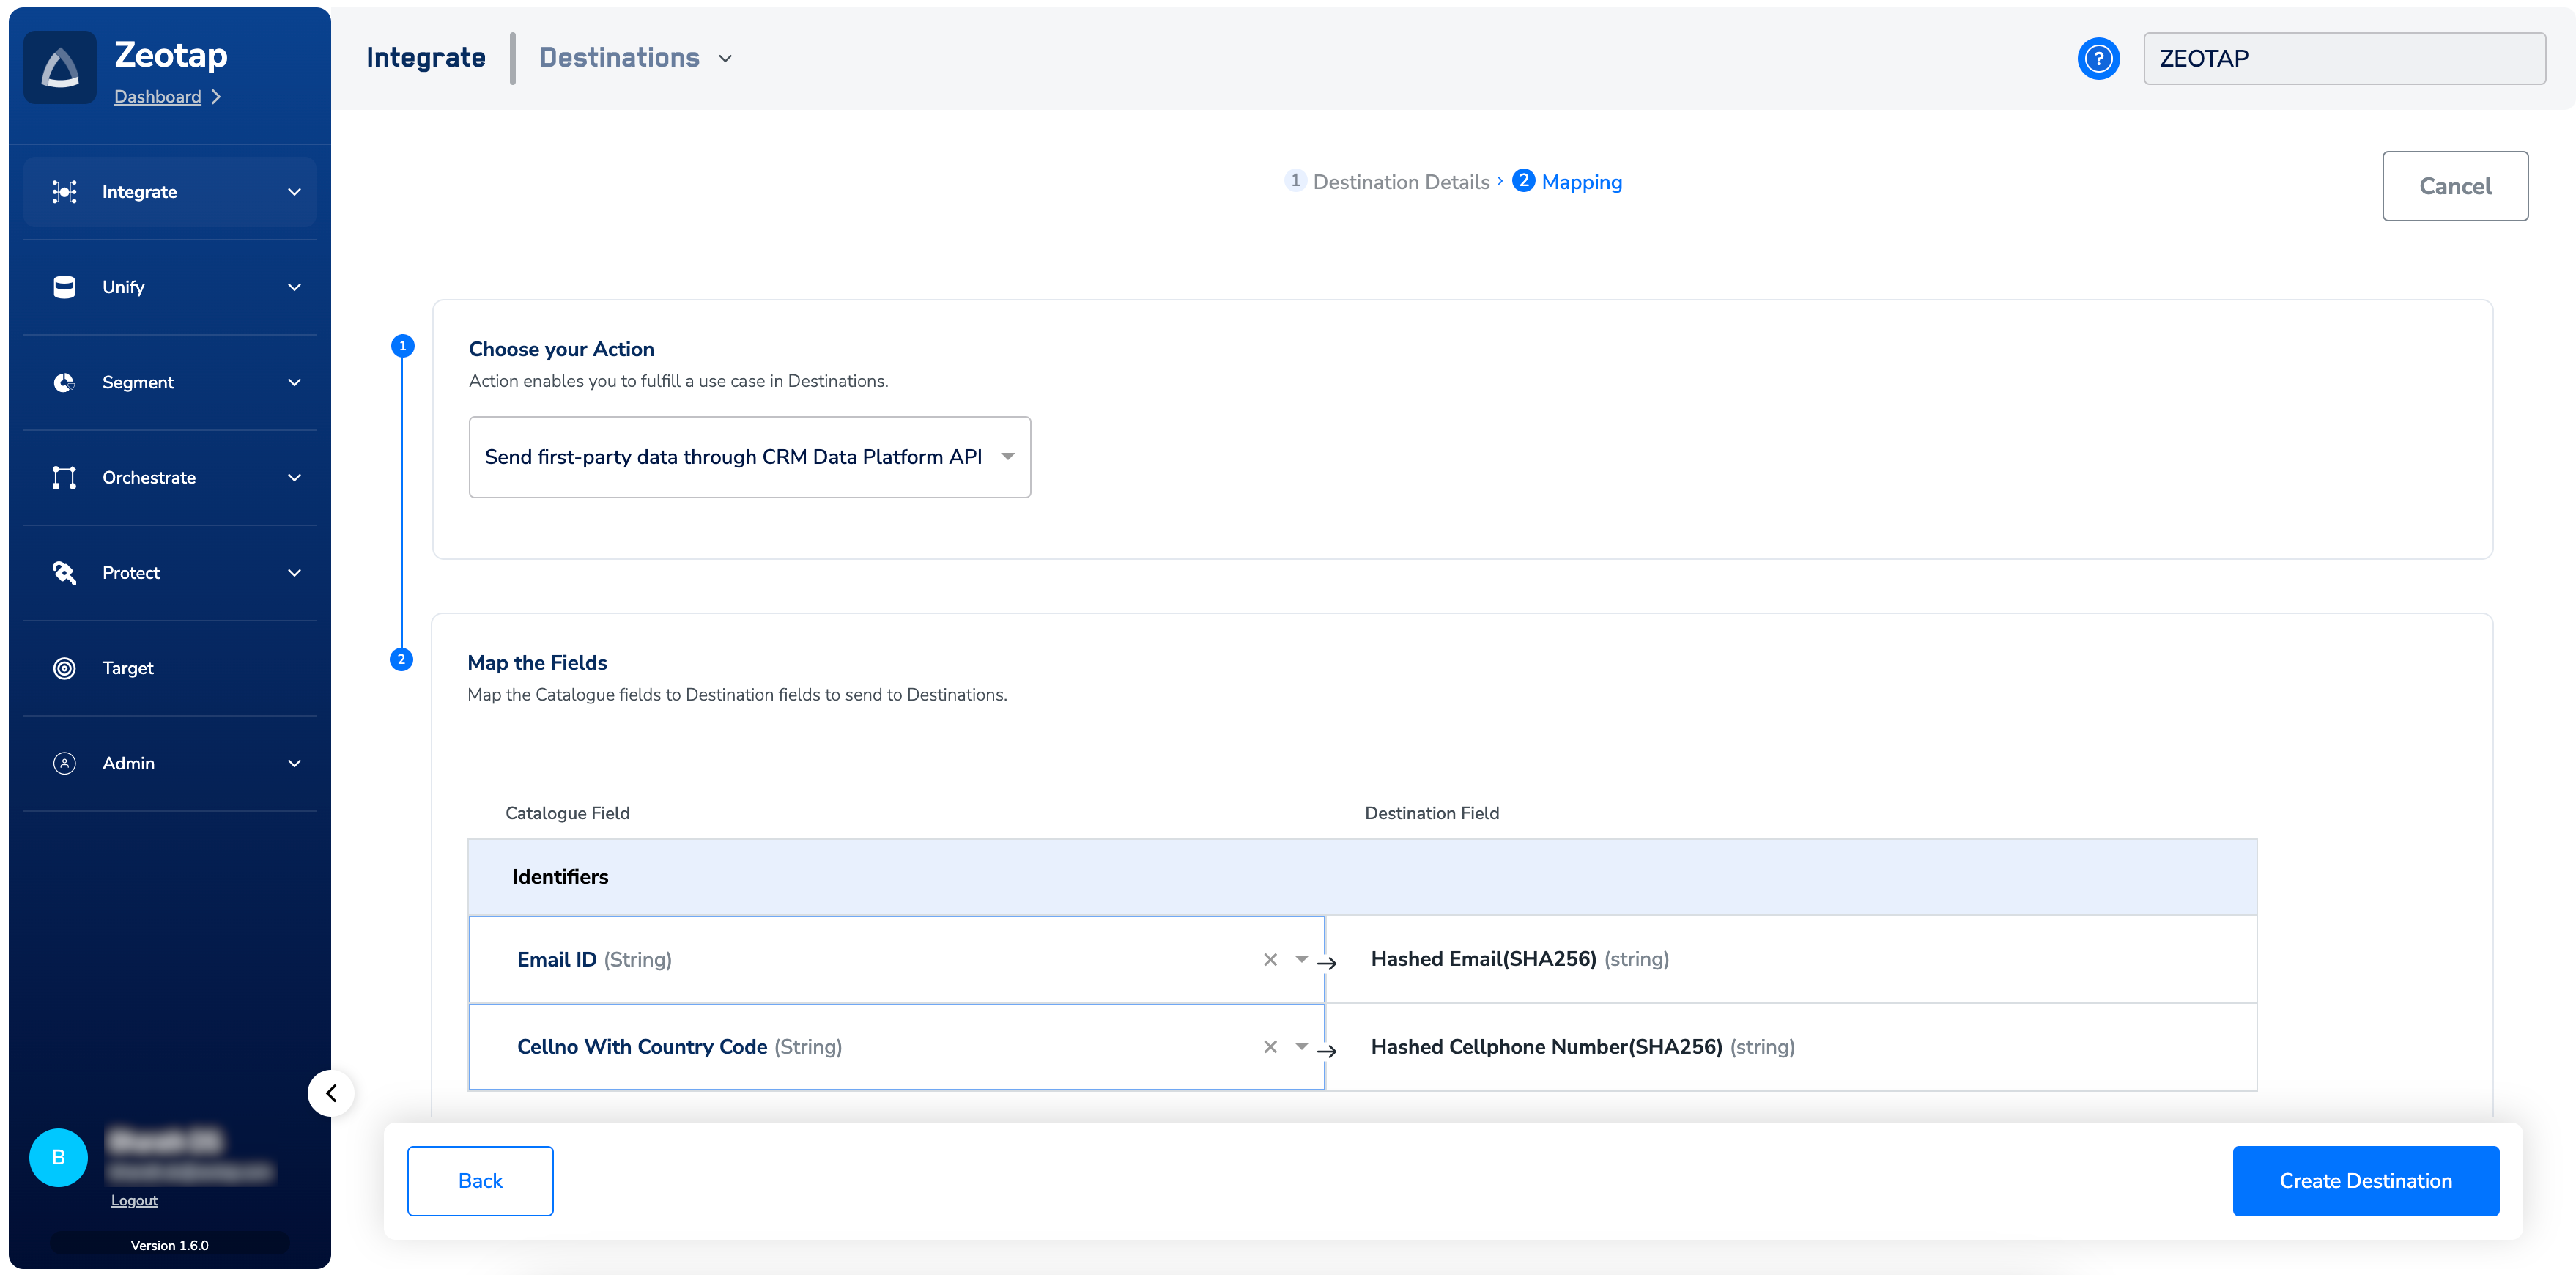Click the ZEOTAP organization input field

pyautogui.click(x=2344, y=58)
